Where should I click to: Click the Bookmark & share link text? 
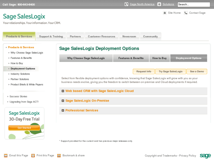click(73, 156)
